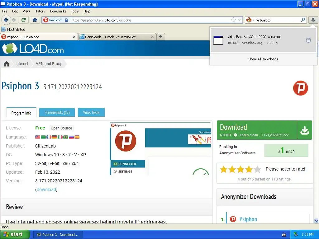The height and width of the screenshot is (239, 319).
Task: Click the Spain flag language icon
Action: click(77, 137)
